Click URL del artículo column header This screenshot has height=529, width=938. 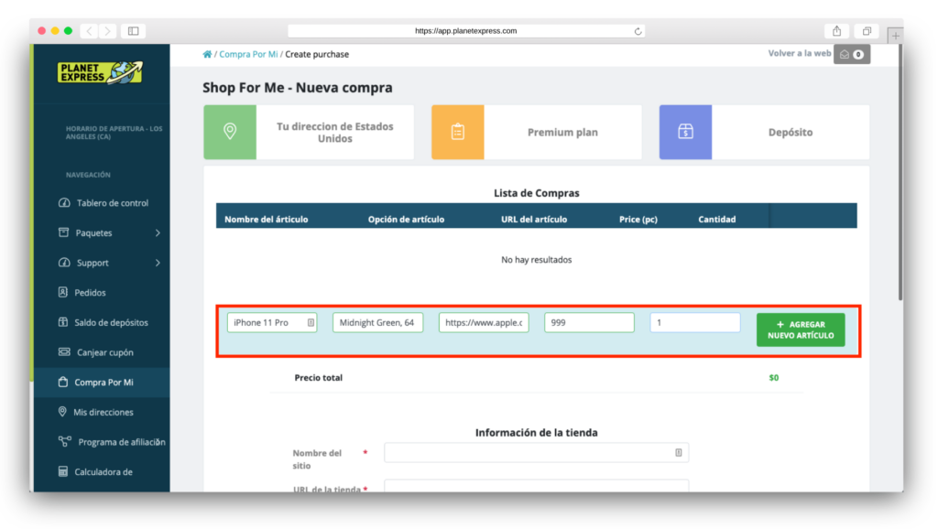(534, 220)
